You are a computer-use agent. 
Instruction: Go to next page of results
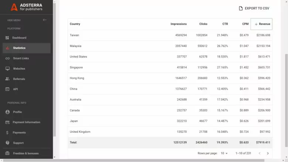click(268, 153)
